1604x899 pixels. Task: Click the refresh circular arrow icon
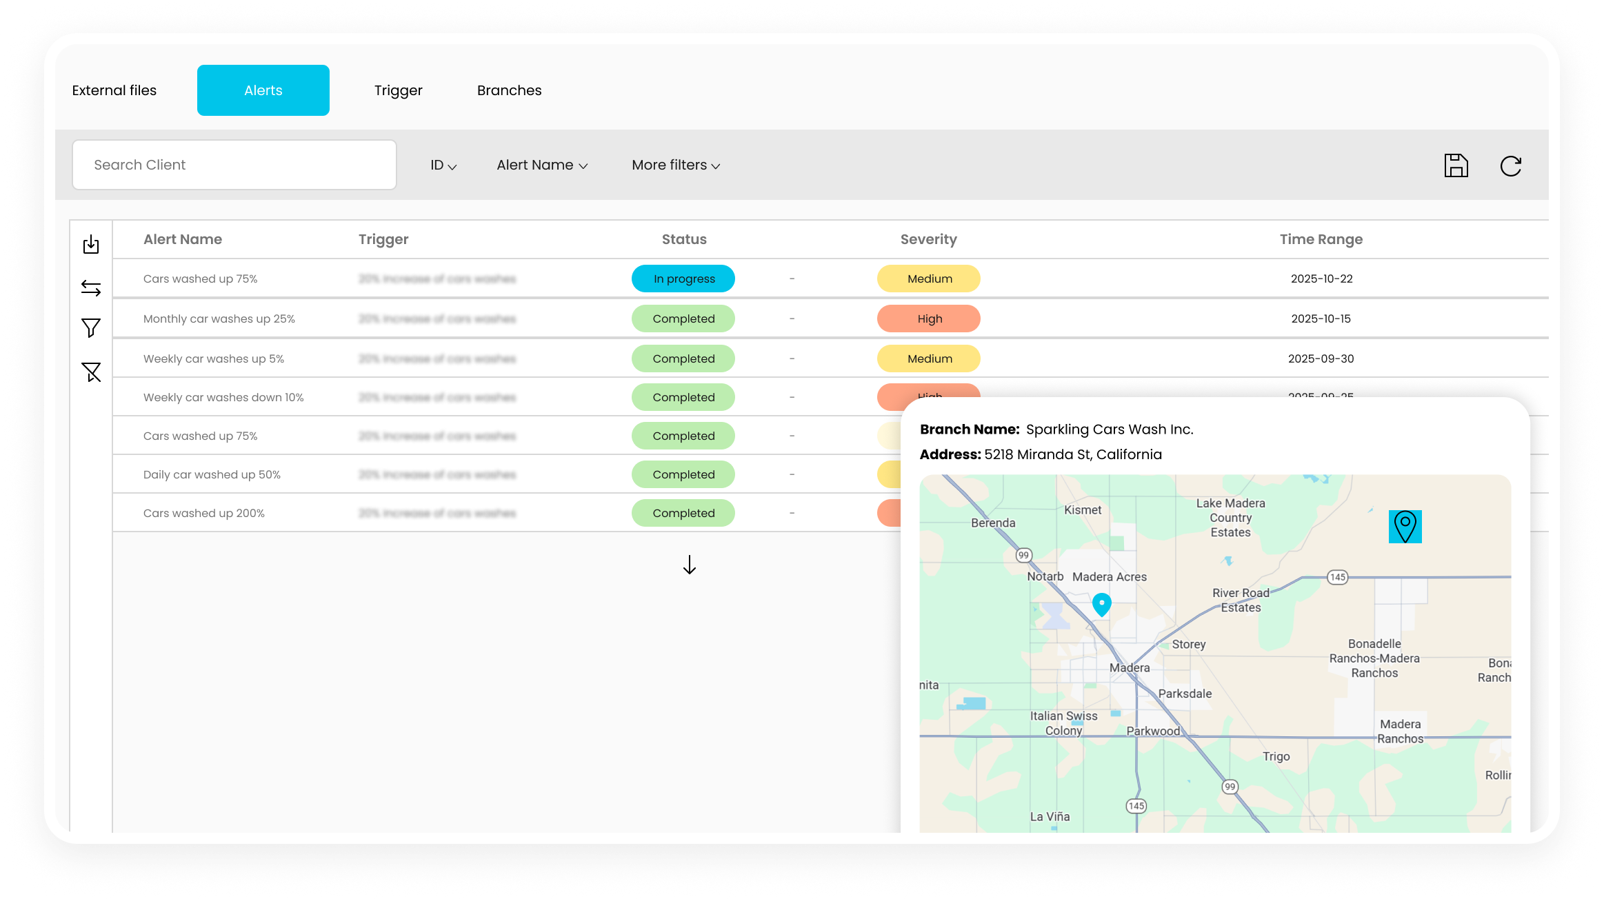1510,165
